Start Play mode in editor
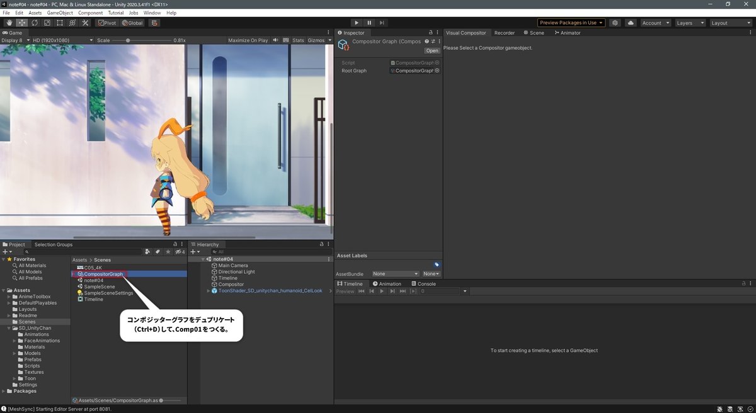This screenshot has height=413, width=756. 357,23
